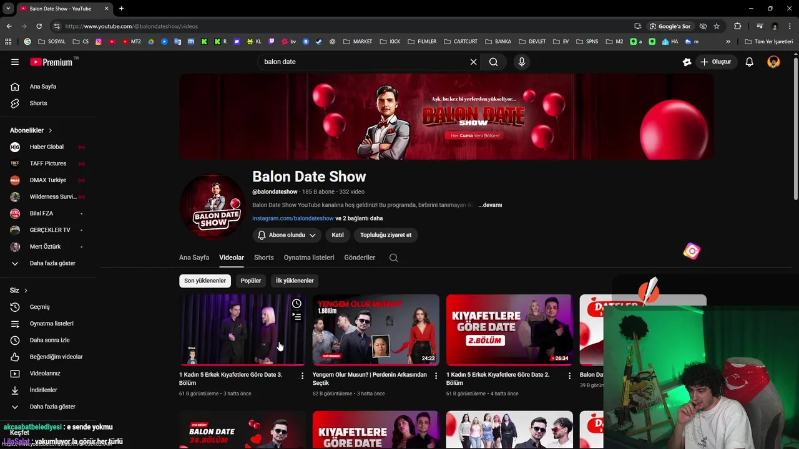Screen dimensions: 799x449
Task: Open the Google bookmark icon
Action: click(27, 42)
